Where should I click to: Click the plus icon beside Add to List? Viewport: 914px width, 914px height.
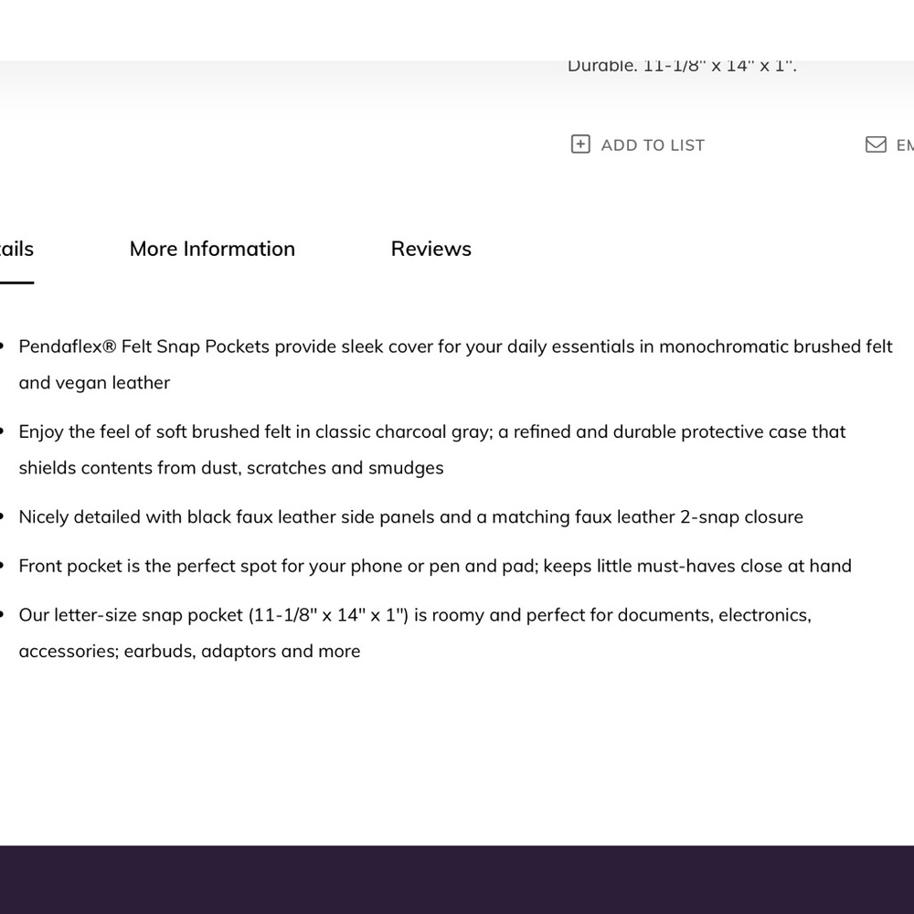click(580, 144)
